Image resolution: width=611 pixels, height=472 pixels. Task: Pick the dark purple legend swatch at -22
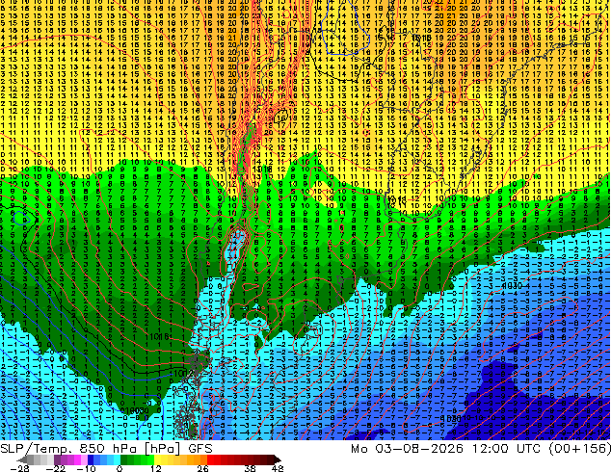point(57,459)
